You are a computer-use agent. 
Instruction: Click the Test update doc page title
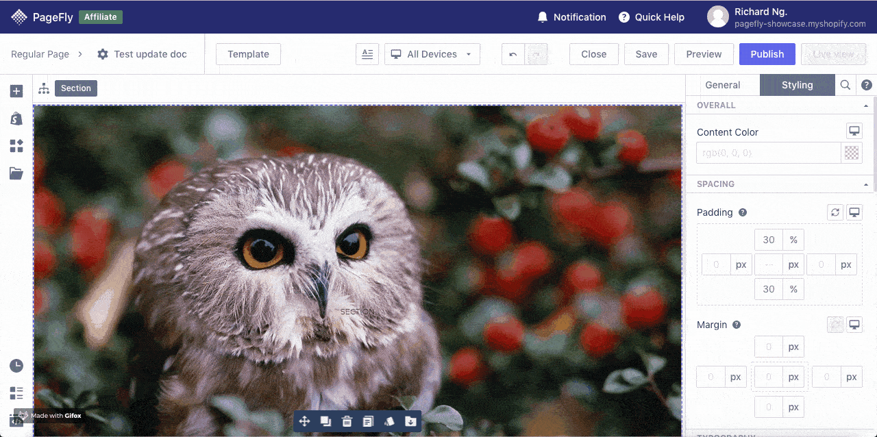coord(150,54)
